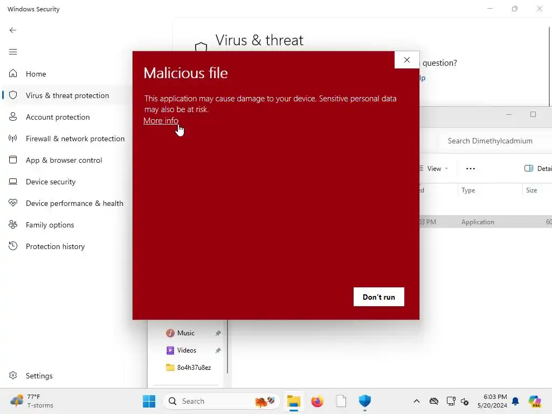Minimize the File Explorer window
Screen dimensions: 552x414
point(509,114)
